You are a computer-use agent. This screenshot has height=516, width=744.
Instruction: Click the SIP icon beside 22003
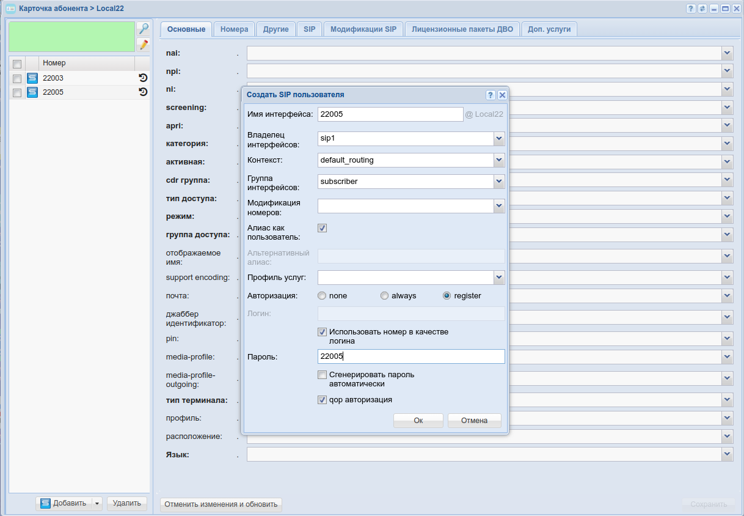coord(32,78)
